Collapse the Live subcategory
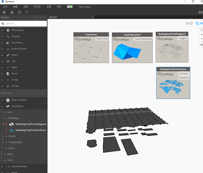 (5, 112)
